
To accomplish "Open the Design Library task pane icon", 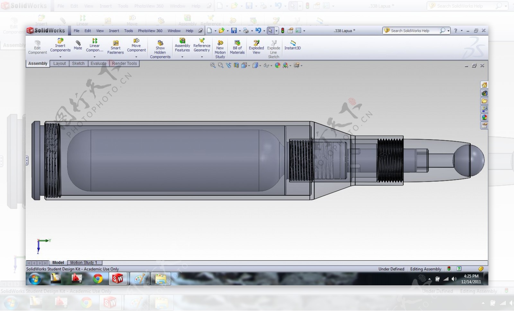I will [484, 93].
